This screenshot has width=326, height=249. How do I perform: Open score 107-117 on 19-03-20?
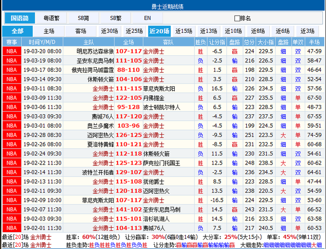click(129, 51)
